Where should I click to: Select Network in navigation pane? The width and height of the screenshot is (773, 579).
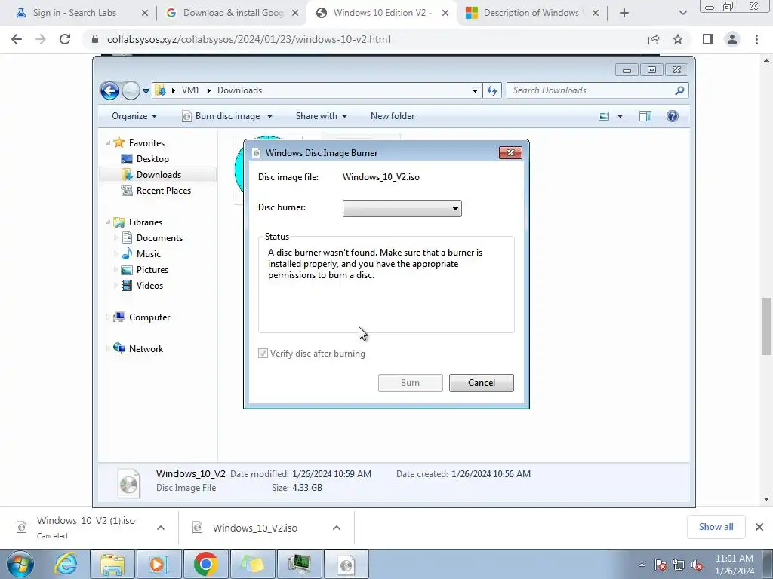pos(146,349)
